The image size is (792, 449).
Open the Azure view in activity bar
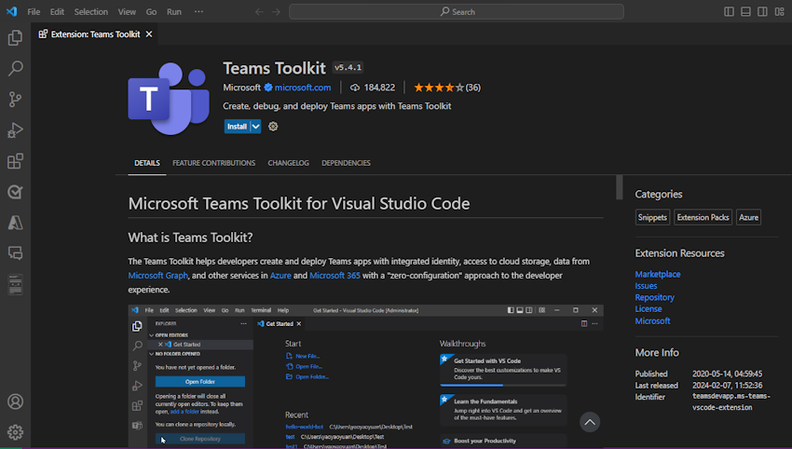[x=15, y=223]
